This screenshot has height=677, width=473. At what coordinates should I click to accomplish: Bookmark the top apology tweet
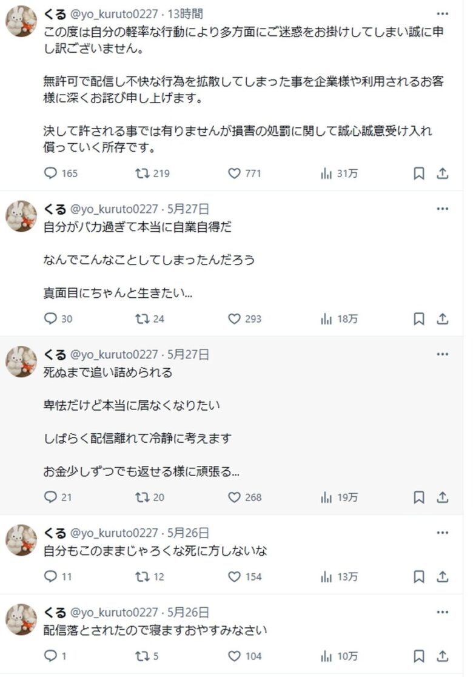point(418,173)
